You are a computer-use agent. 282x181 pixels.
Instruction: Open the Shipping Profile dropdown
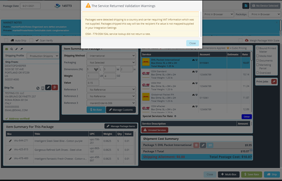[x=43, y=56]
